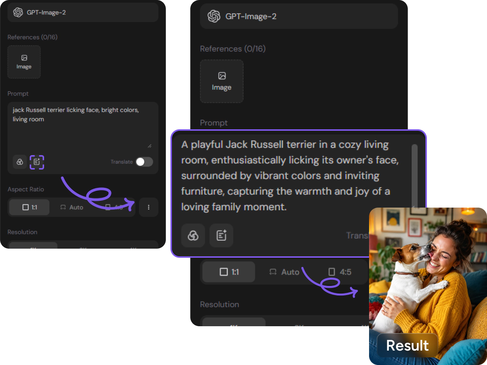The width and height of the screenshot is (487, 365).
Task: Click the References (0/16) label in the left panel
Action: [x=32, y=37]
